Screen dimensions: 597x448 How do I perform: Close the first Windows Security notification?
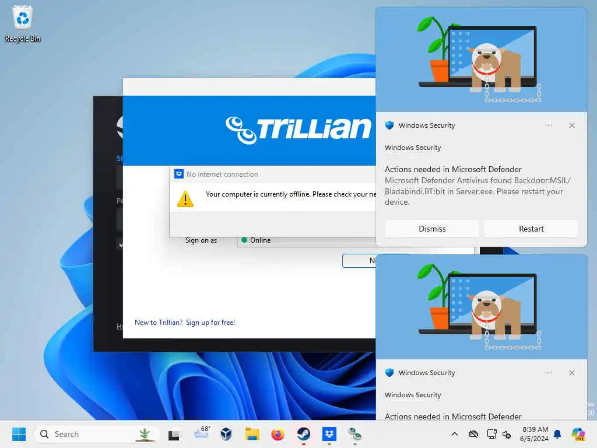point(572,125)
